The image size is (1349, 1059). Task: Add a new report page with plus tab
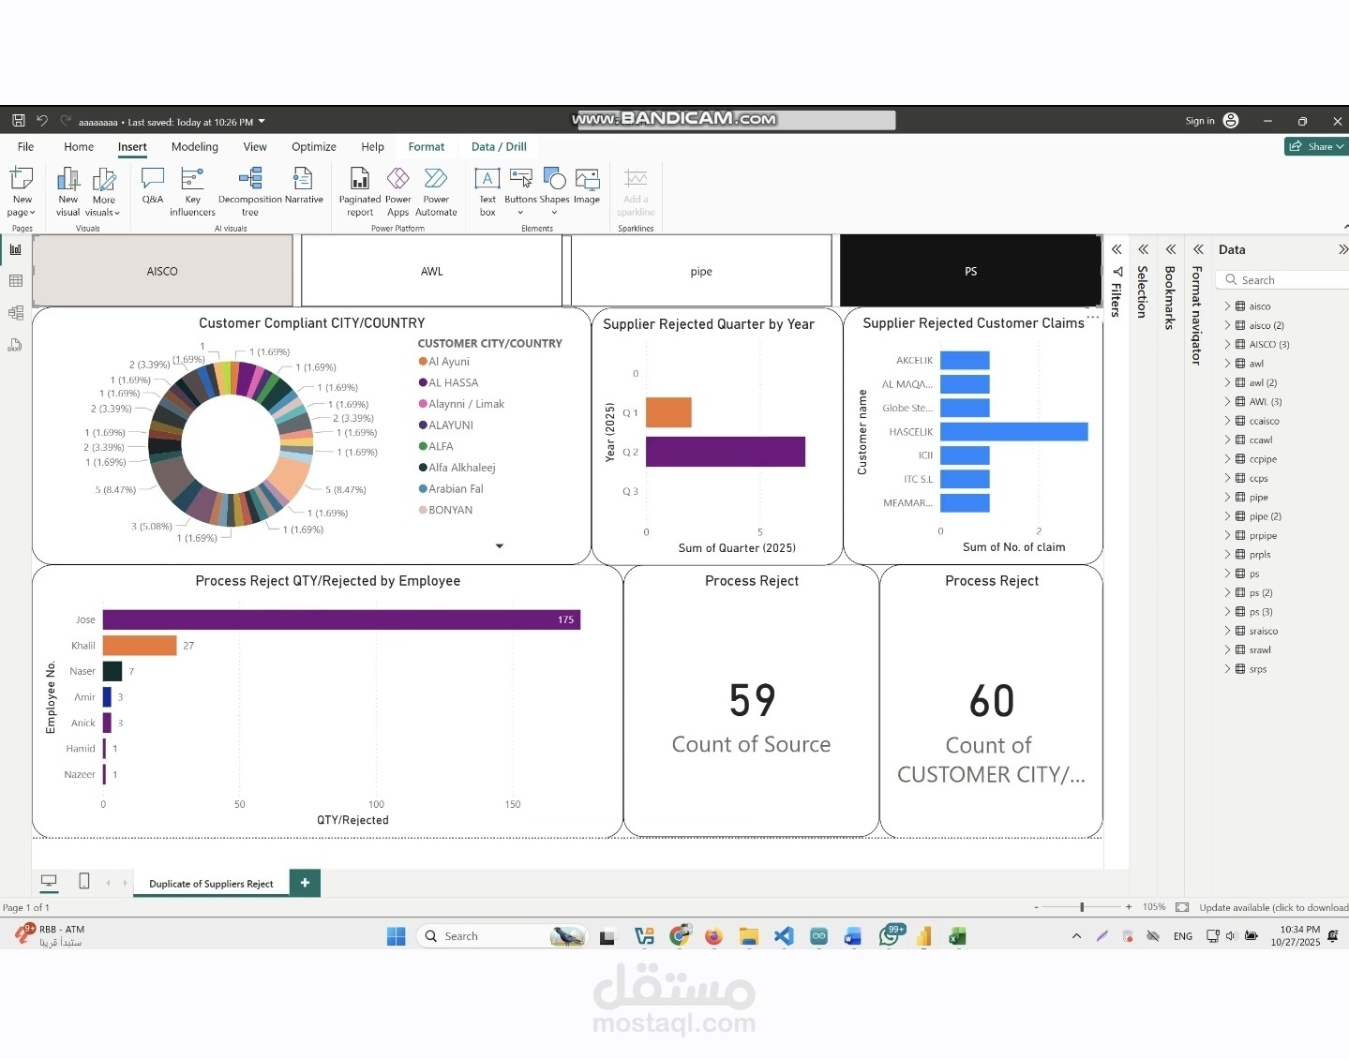pos(305,883)
